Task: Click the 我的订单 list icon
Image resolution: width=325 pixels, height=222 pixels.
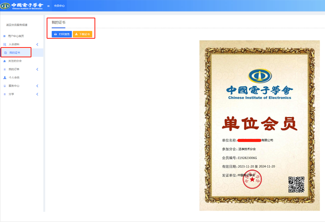Action: click(x=5, y=69)
